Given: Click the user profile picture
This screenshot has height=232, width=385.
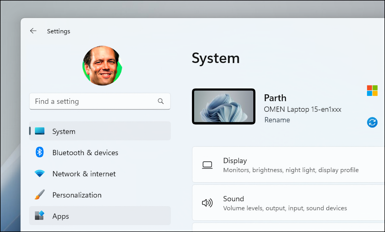Looking at the screenshot, I should [102, 66].
